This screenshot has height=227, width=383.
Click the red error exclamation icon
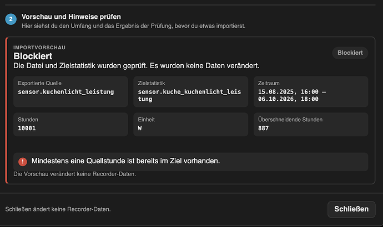(23, 162)
